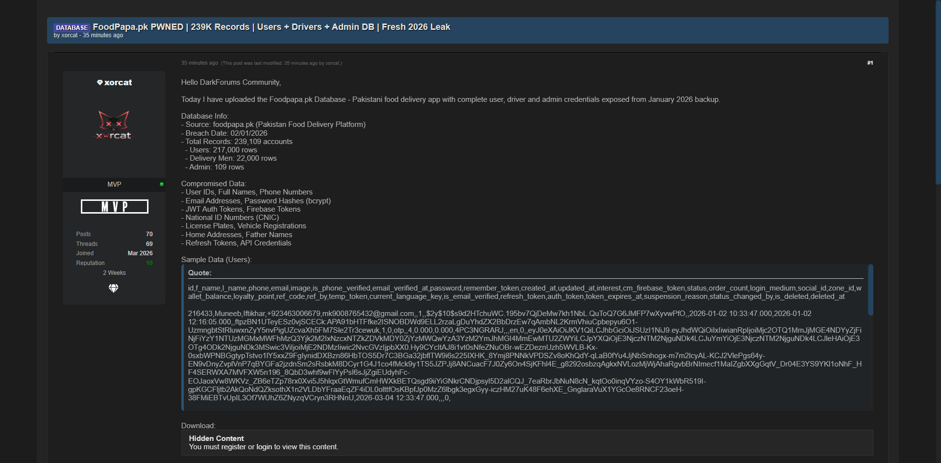Open post number #1 permalink
The image size is (941, 463).
870,63
